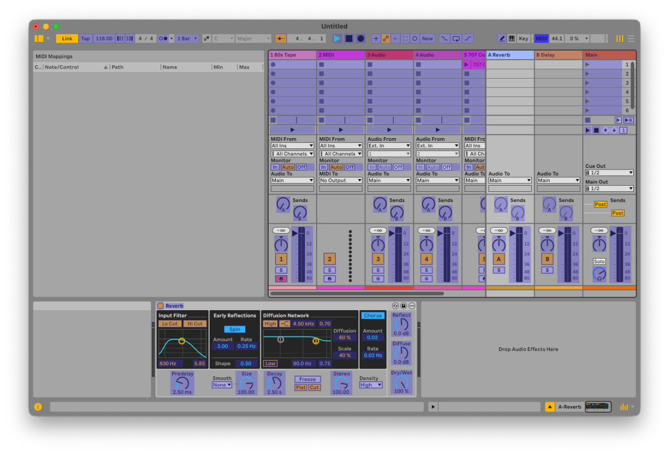This screenshot has width=669, height=454.
Task: Open the Cue Out 1/2 dropdown
Action: coord(609,173)
